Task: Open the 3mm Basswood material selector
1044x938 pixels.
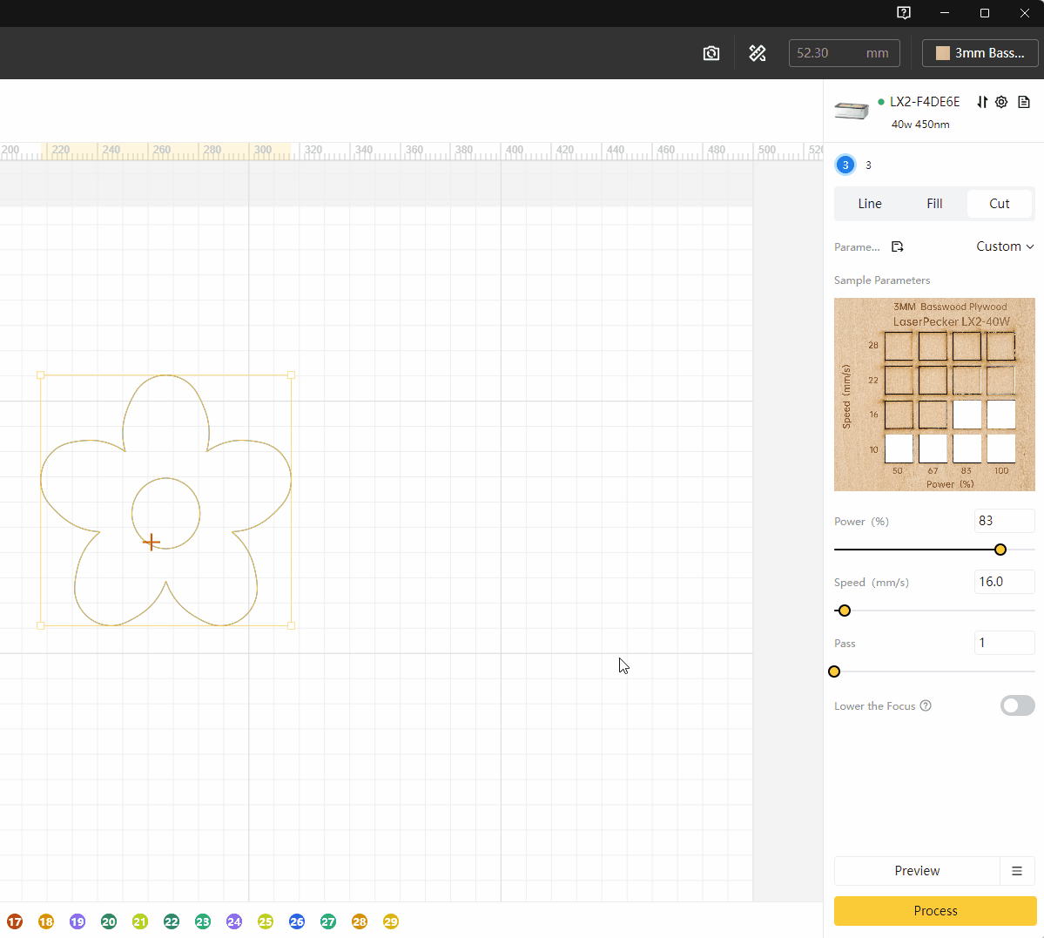Action: (980, 53)
